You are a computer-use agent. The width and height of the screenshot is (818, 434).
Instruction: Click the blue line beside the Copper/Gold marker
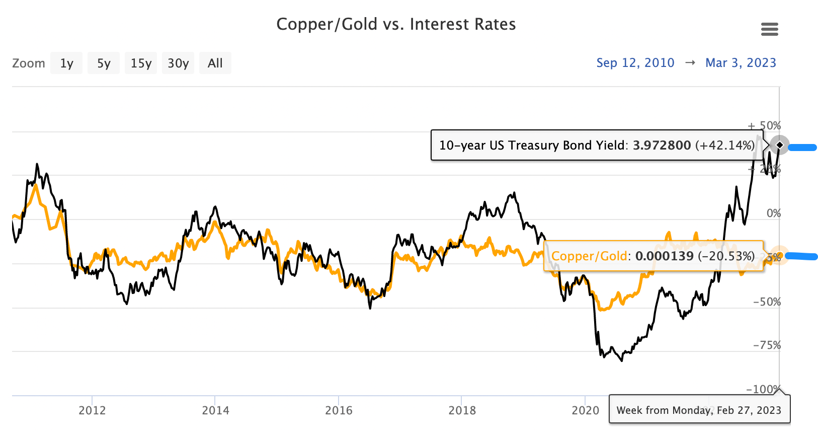(801, 257)
